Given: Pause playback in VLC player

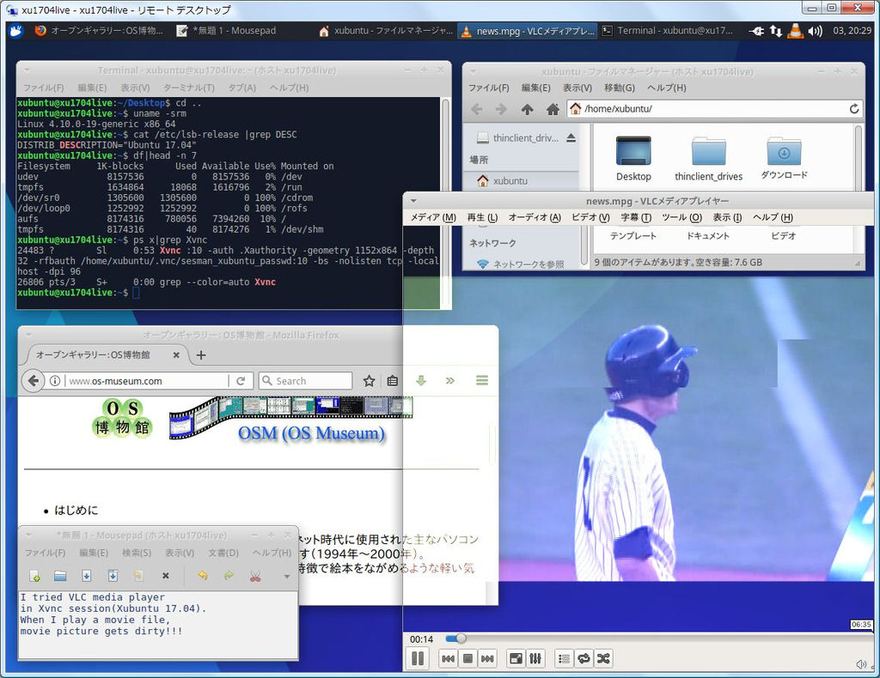Looking at the screenshot, I should click(418, 658).
